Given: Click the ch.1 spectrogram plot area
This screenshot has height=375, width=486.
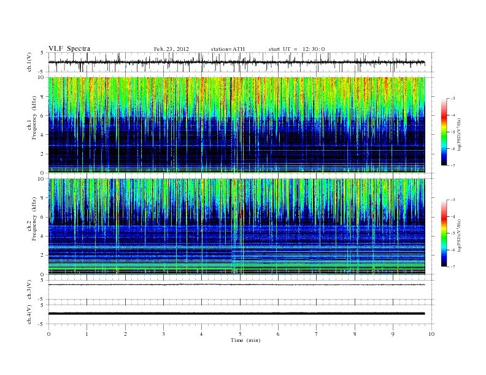Looking at the screenshot, I should pos(236,124).
